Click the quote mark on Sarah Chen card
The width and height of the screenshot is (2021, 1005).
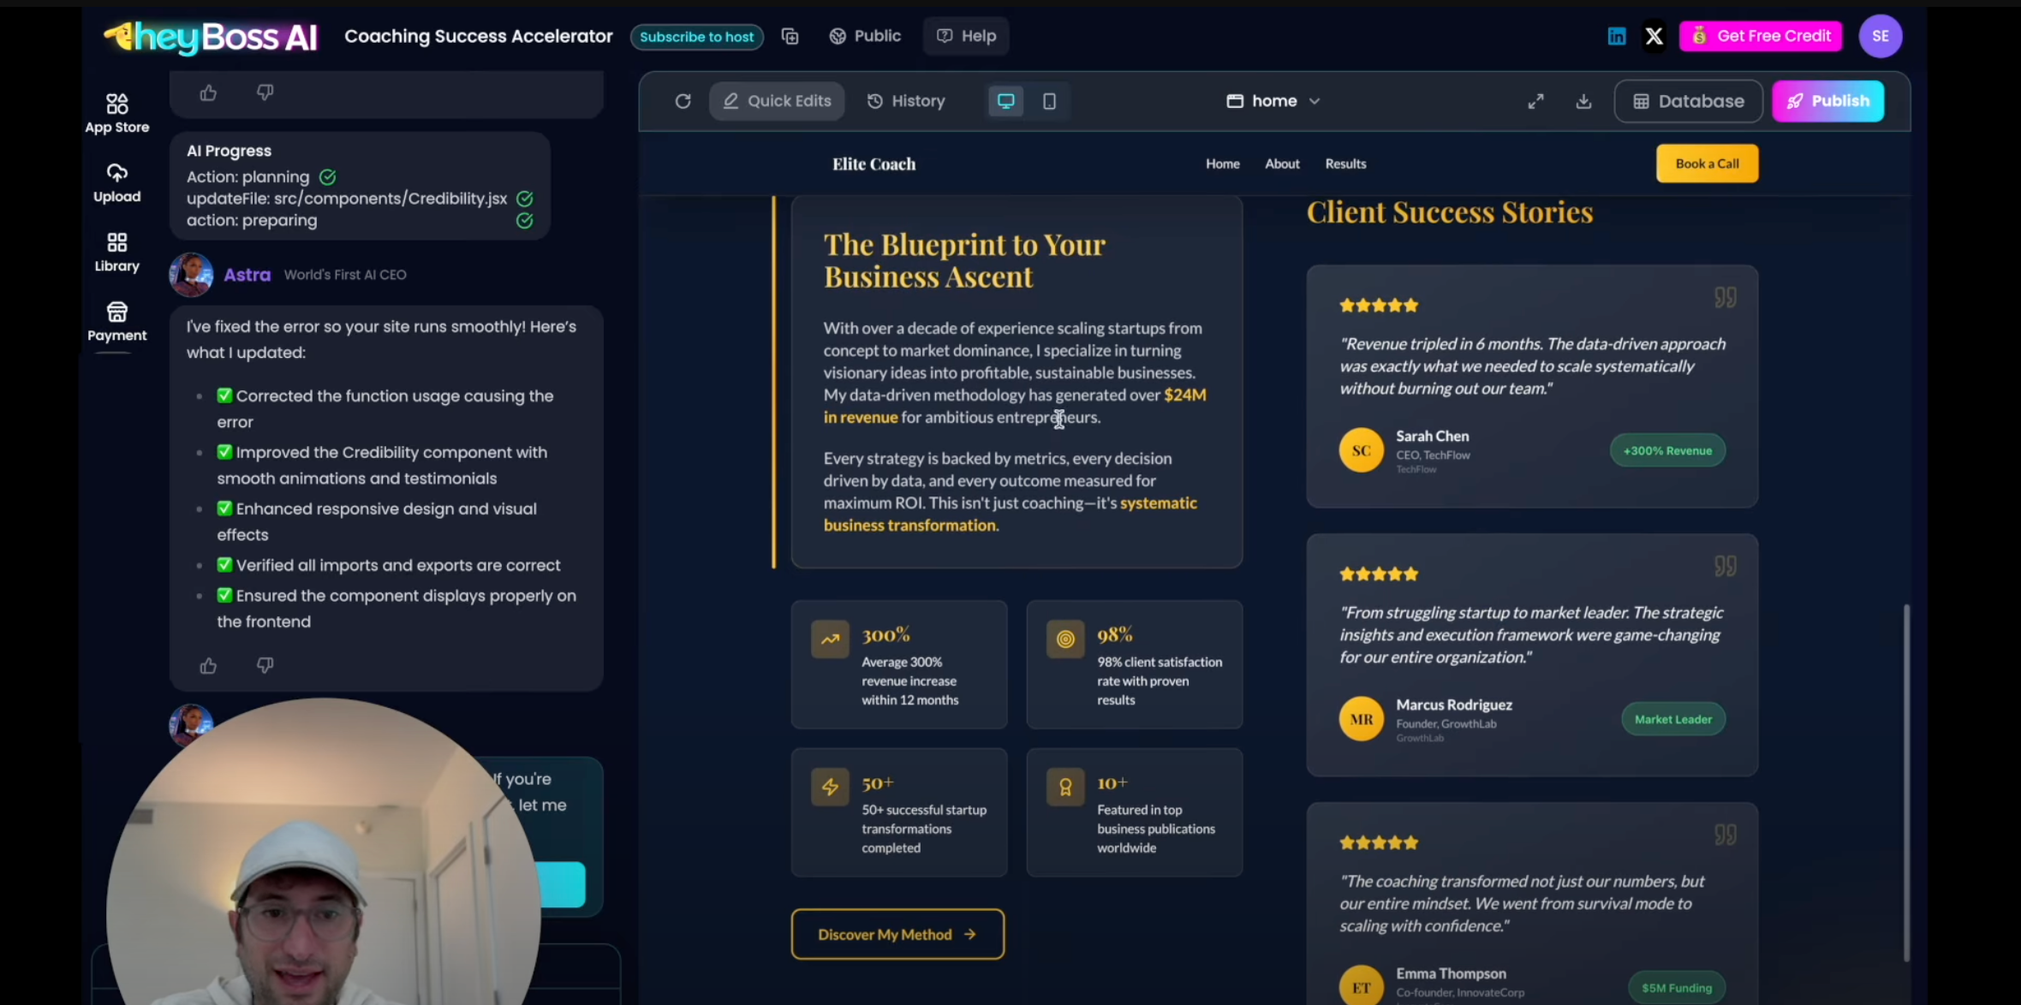[x=1725, y=298]
